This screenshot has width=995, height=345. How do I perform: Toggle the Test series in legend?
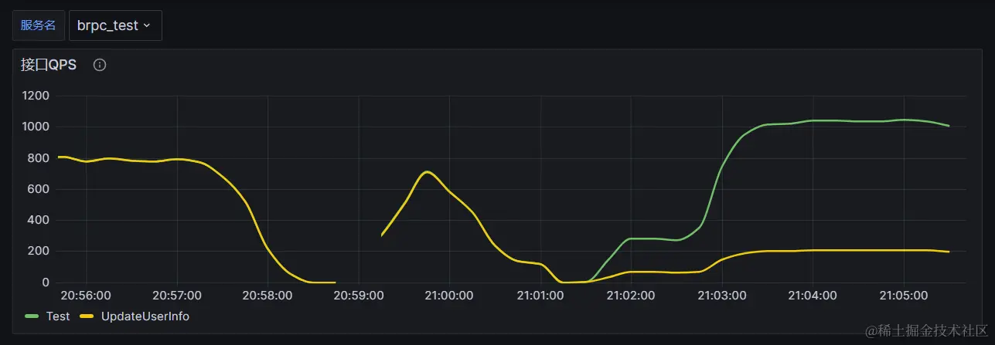click(58, 316)
